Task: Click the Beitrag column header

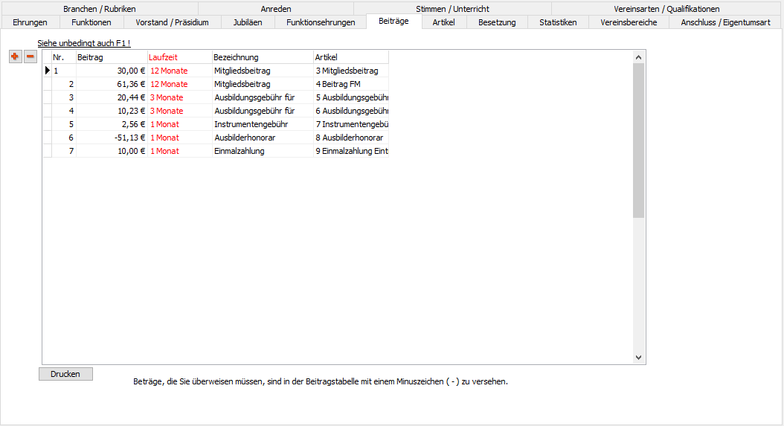Action: click(x=112, y=57)
